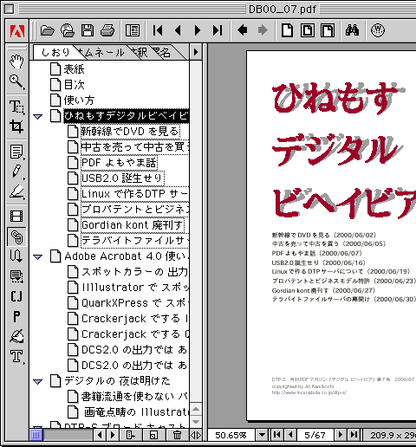Select the Crop tool
The image size is (416, 447).
[16, 126]
